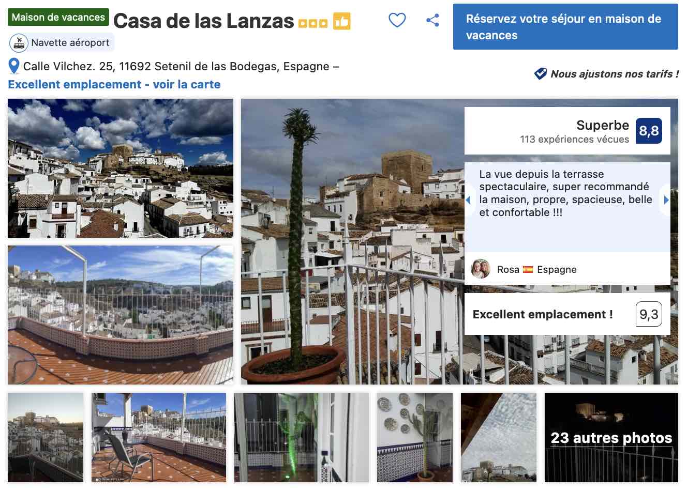Click Nous ajustons nos tarifs link

[615, 74]
